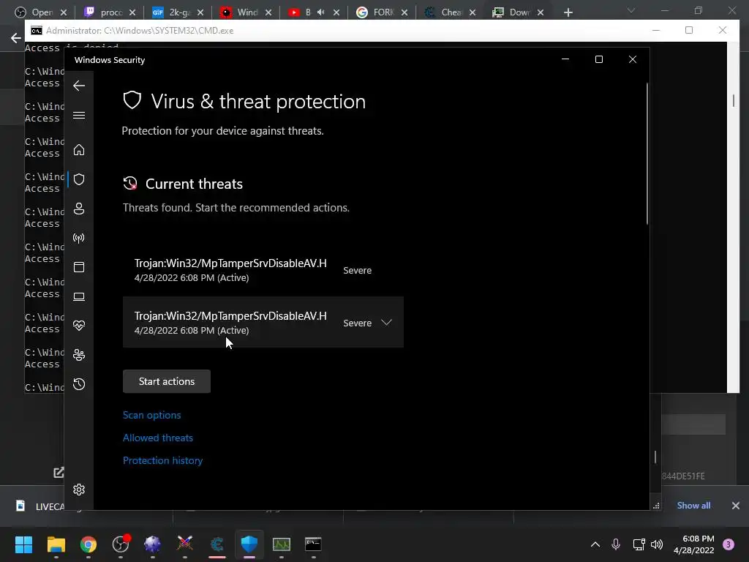Open the performance monitor taskbar icon

[282, 544]
